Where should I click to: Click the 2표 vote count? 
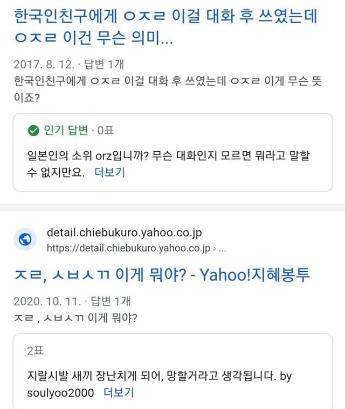click(x=35, y=351)
